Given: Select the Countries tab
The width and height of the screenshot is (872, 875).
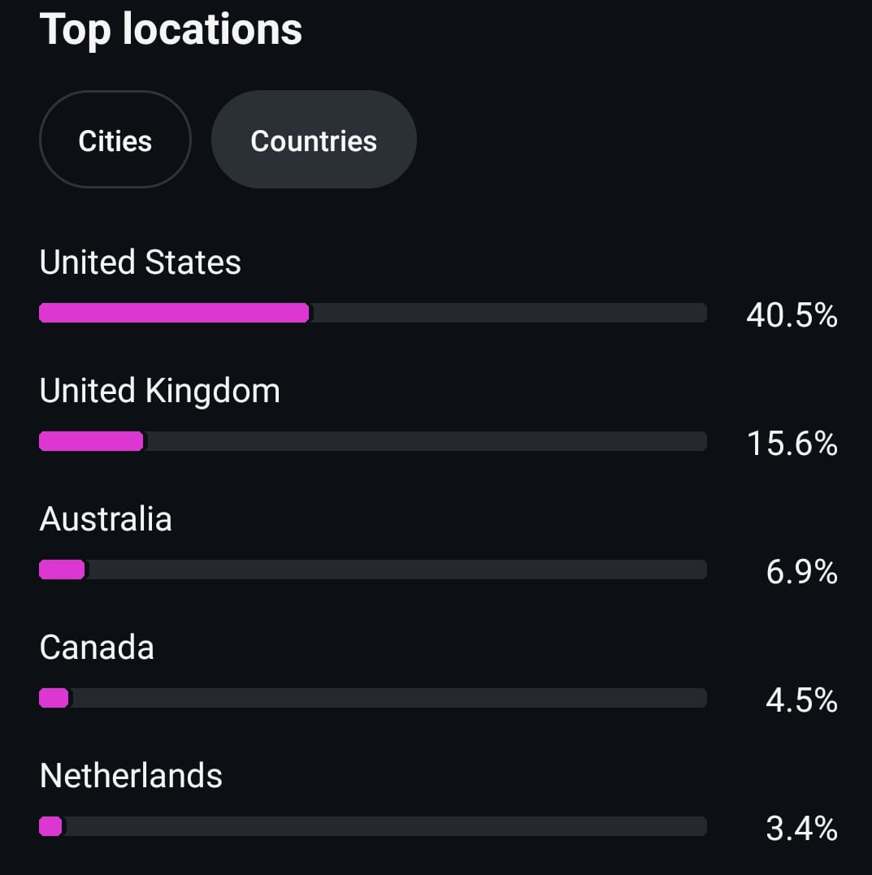Looking at the screenshot, I should (x=314, y=141).
